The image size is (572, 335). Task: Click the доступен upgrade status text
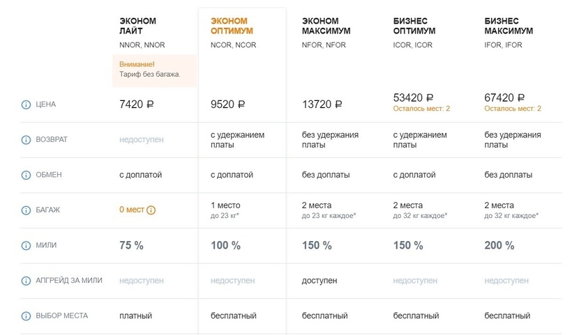tap(319, 281)
